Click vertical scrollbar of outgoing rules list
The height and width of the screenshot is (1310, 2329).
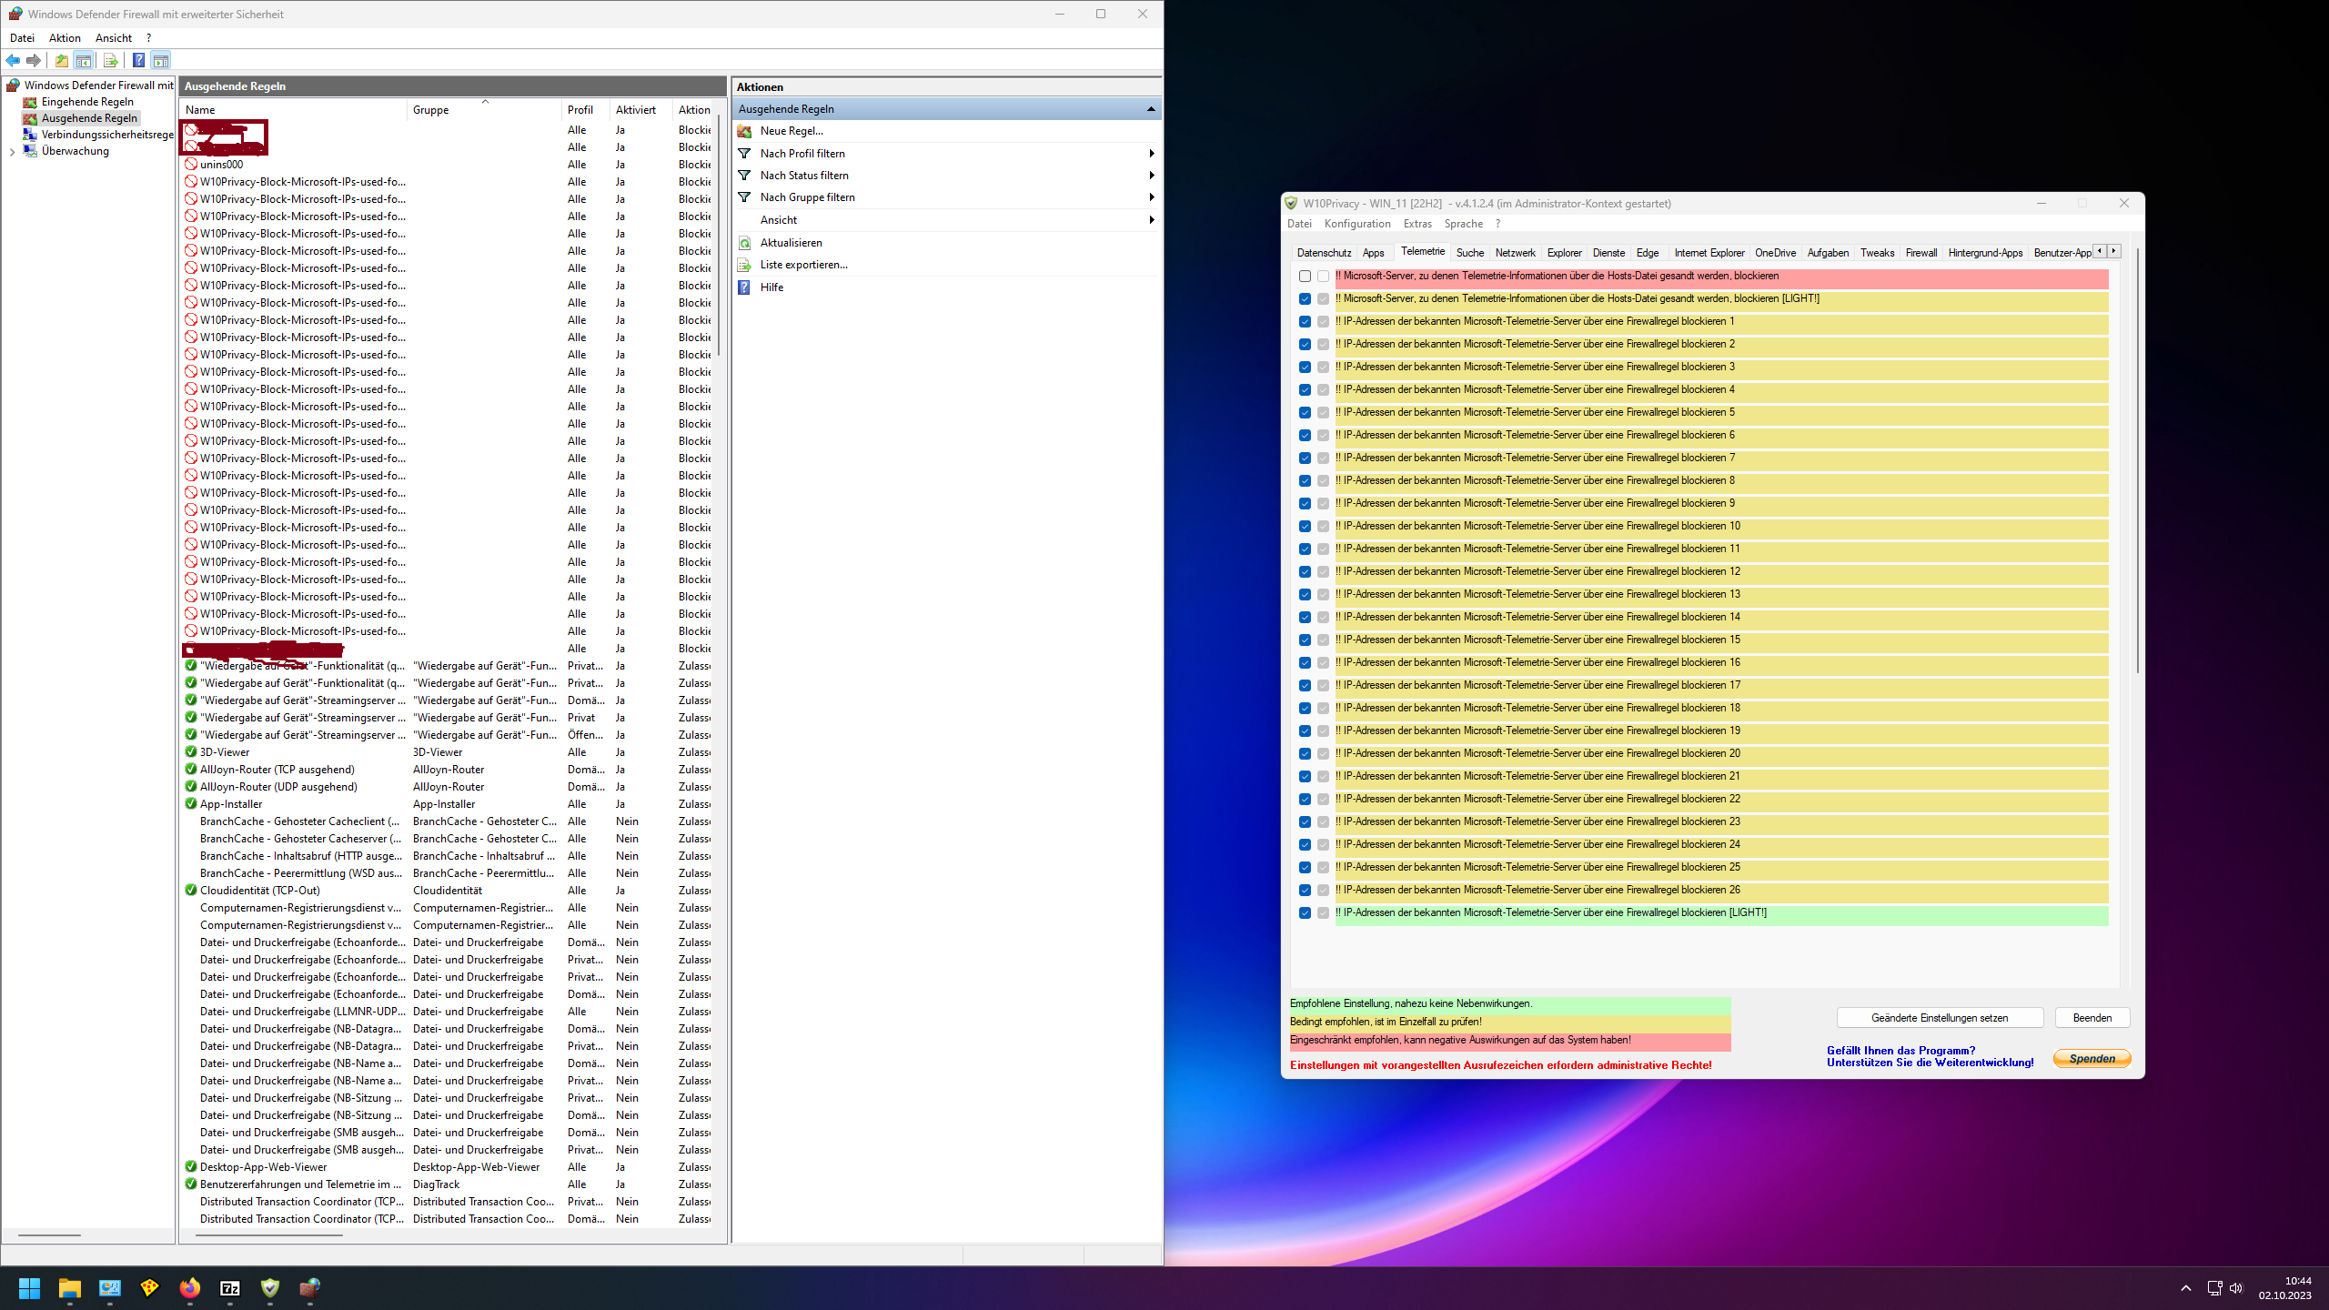pos(719,237)
